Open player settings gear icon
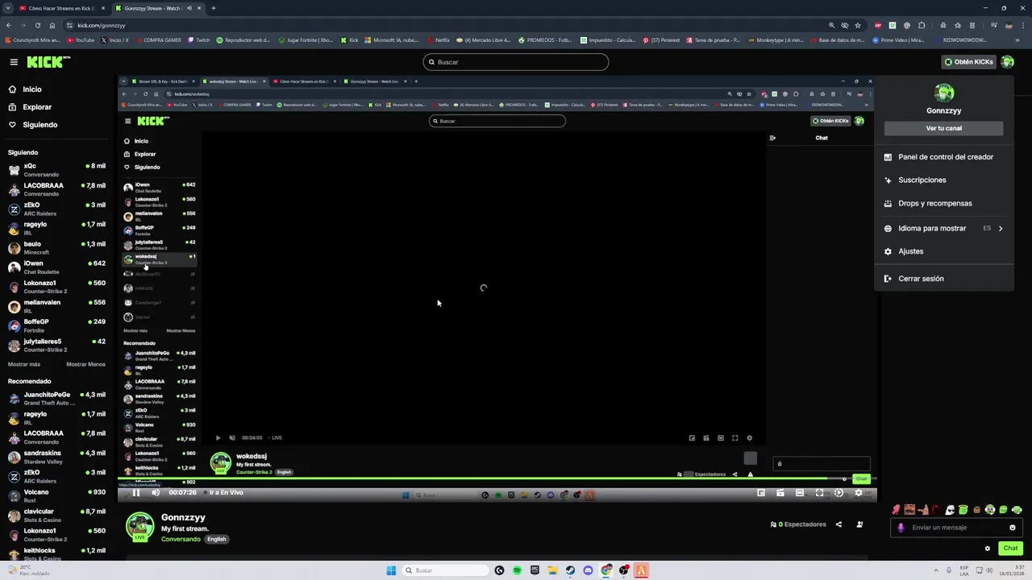The image size is (1032, 580). pos(858,493)
